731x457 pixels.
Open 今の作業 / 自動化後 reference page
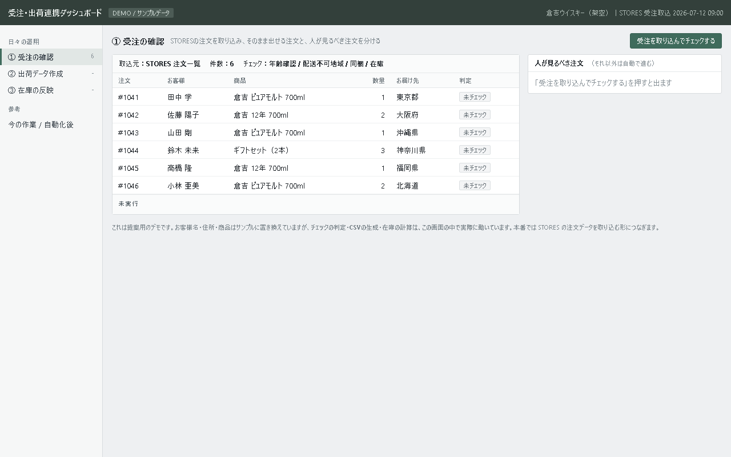[x=51, y=125]
